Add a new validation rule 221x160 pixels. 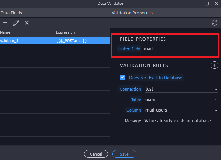(x=214, y=65)
